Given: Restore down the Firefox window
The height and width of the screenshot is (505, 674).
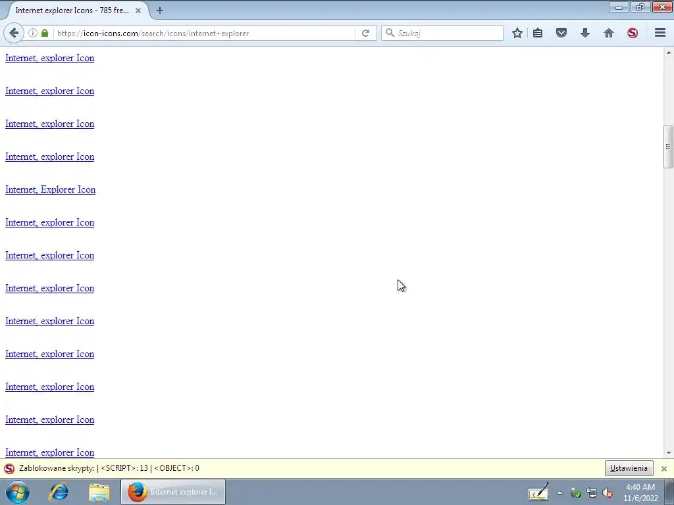Looking at the screenshot, I should (640, 7).
